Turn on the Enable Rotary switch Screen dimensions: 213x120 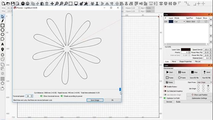[165, 87]
